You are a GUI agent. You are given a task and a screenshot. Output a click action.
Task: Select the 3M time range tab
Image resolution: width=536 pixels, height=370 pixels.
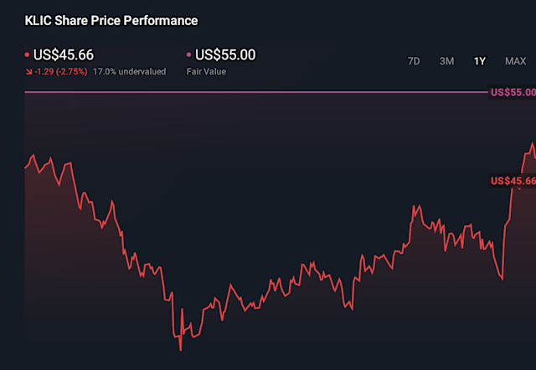(447, 61)
